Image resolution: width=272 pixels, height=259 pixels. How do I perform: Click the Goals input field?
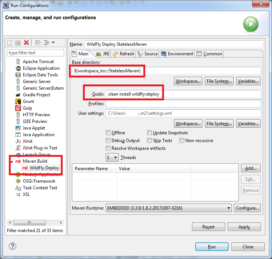[x=183, y=94]
